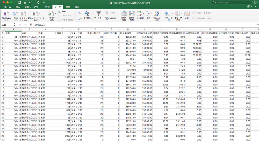This screenshot has height=141, width=259.
Task: Click 重複の削除 remove duplicates icon
Action: pos(132,15)
